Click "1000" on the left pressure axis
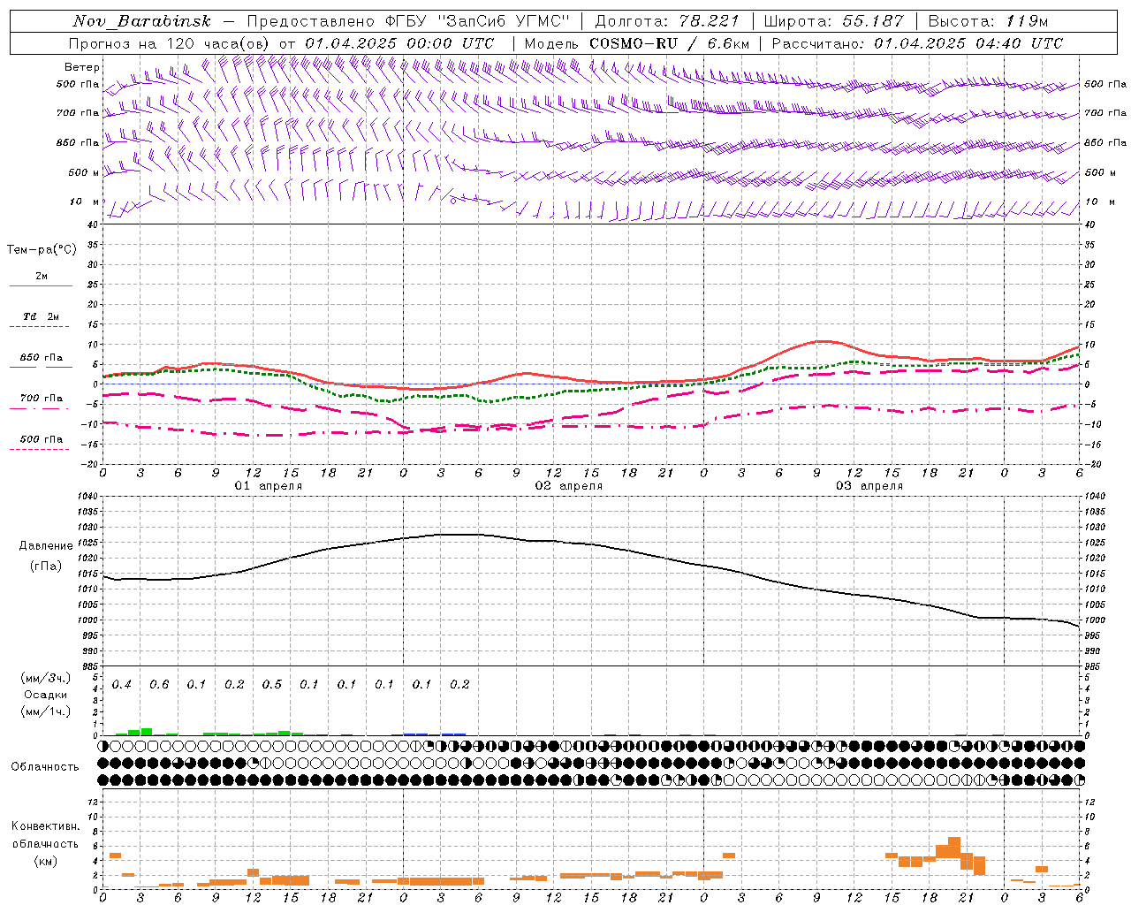1131x905 pixels. tap(87, 620)
